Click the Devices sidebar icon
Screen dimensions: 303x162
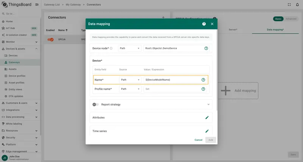pos(6,56)
